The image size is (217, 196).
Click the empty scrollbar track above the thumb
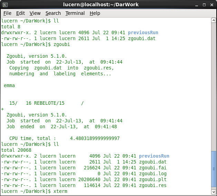tap(214, 86)
